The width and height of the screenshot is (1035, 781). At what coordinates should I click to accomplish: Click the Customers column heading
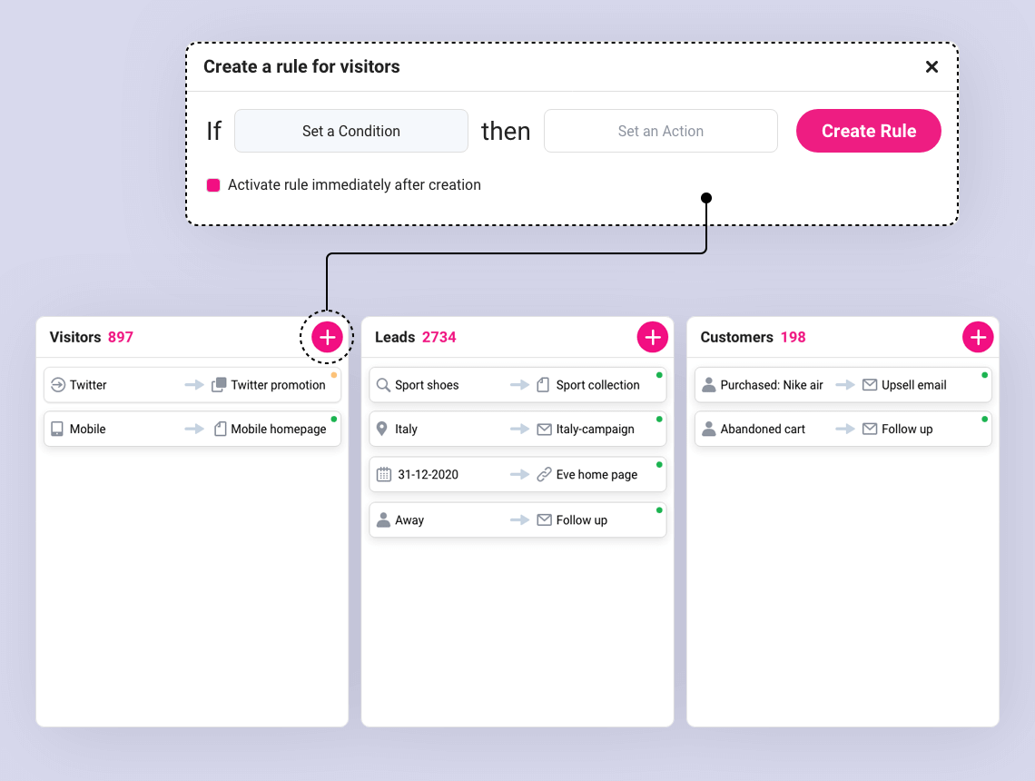(736, 337)
